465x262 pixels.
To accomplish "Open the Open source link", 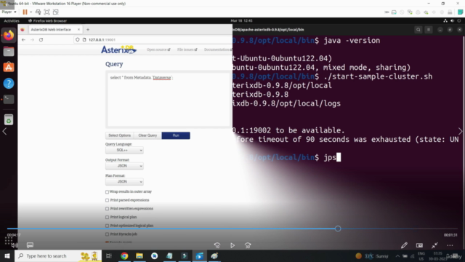I will (x=158, y=49).
